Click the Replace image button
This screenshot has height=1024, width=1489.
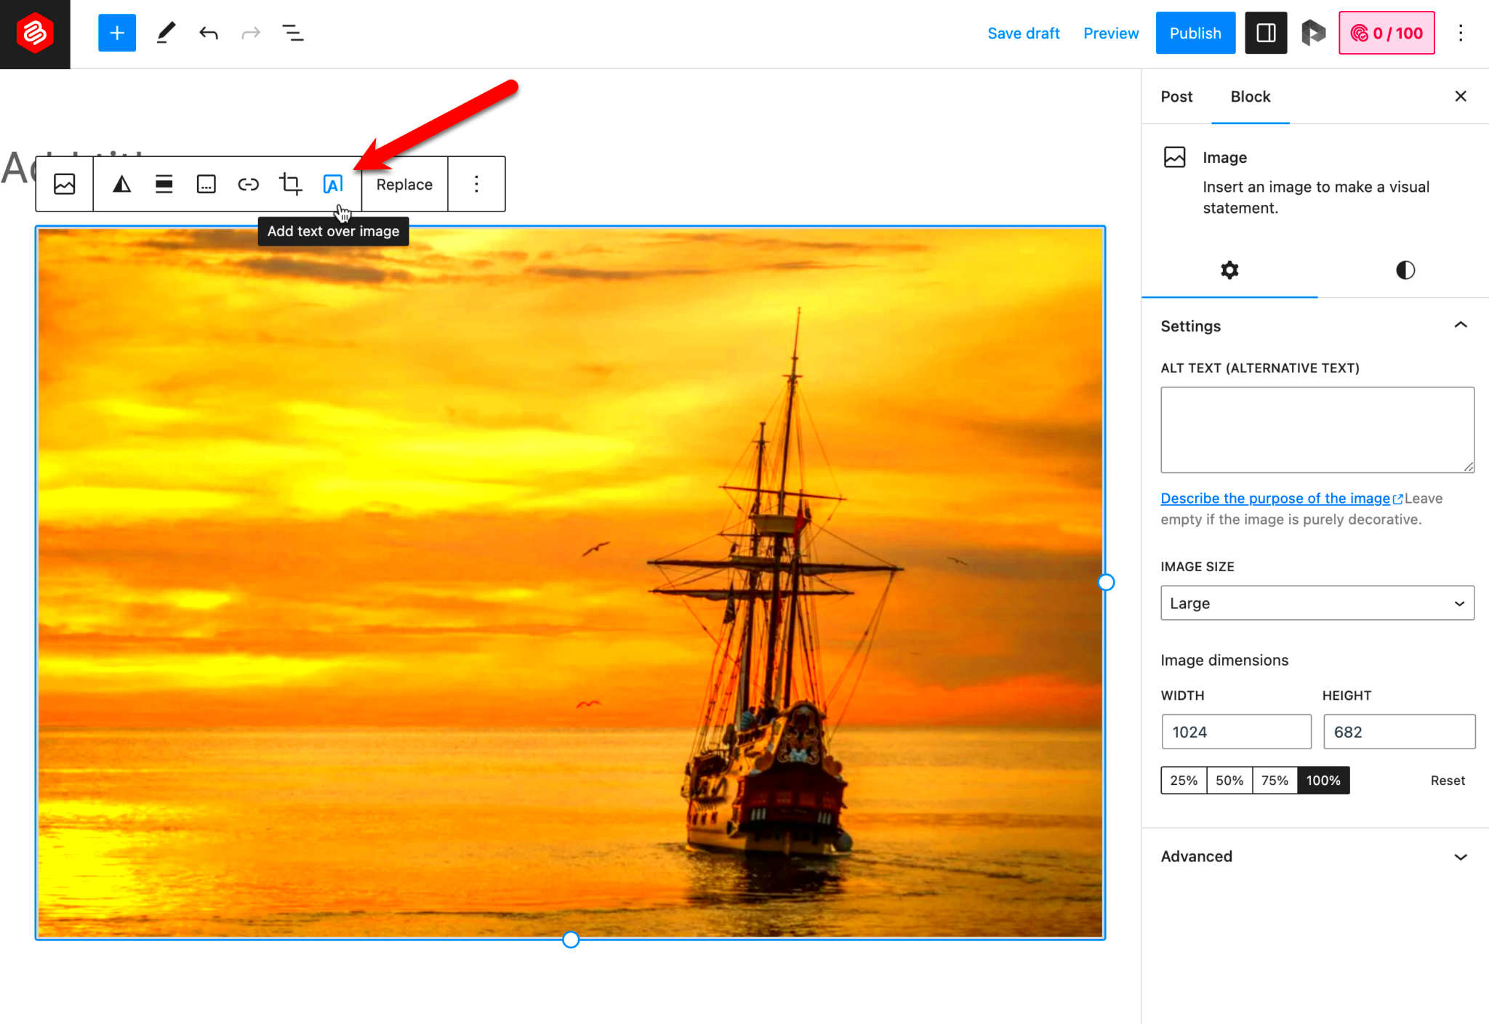[x=404, y=183]
